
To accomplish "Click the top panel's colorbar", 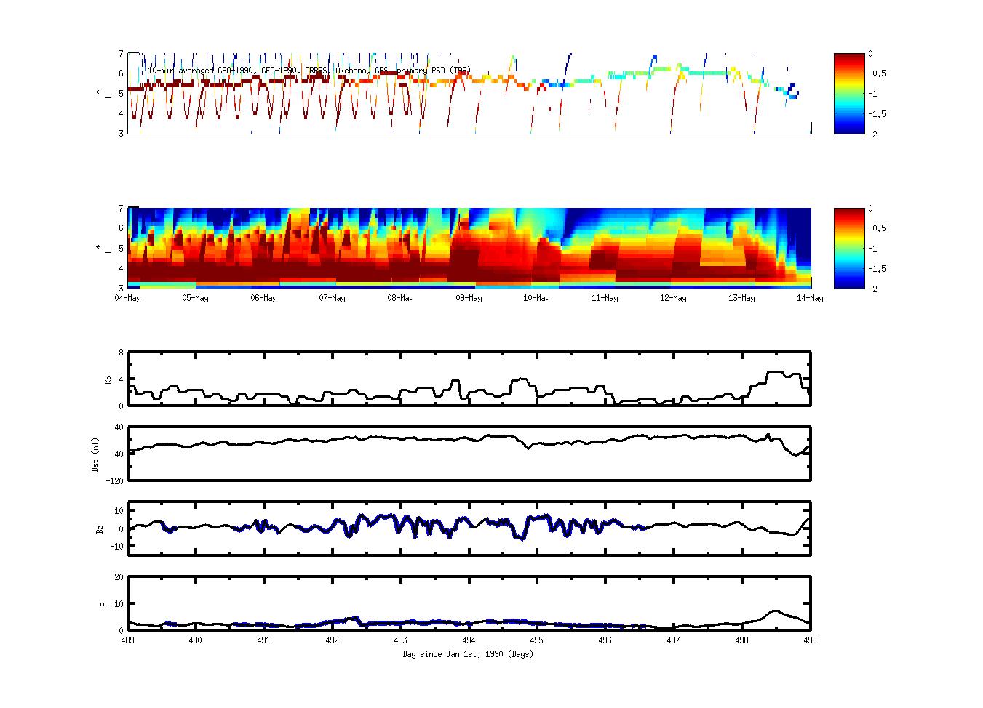I will point(849,93).
